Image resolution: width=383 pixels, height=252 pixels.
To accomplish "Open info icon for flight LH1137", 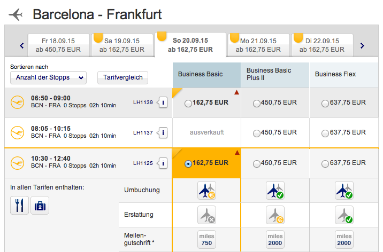I will [x=163, y=133].
